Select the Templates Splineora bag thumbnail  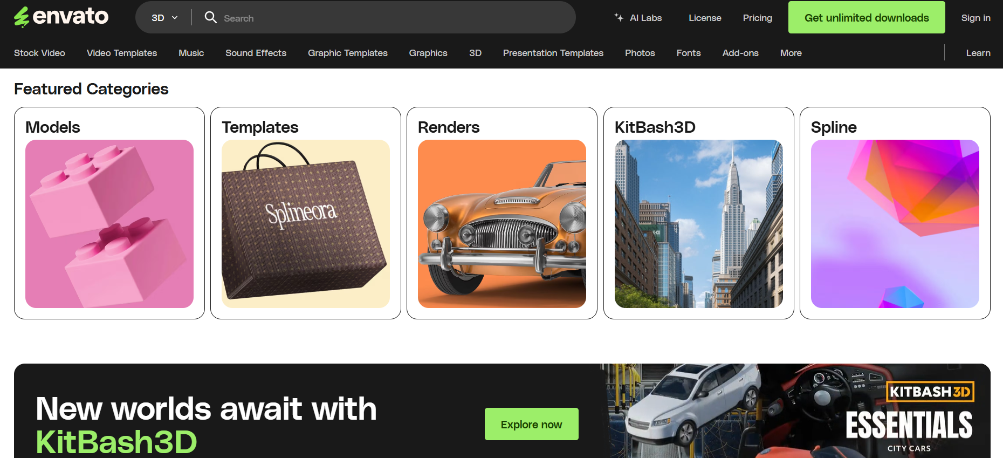pyautogui.click(x=306, y=224)
